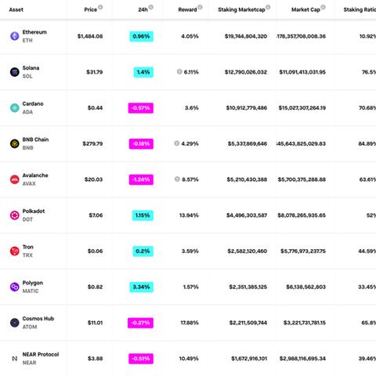
Task: Click info icon beside Avalanche reward rate
Action: pyautogui.click(x=177, y=179)
